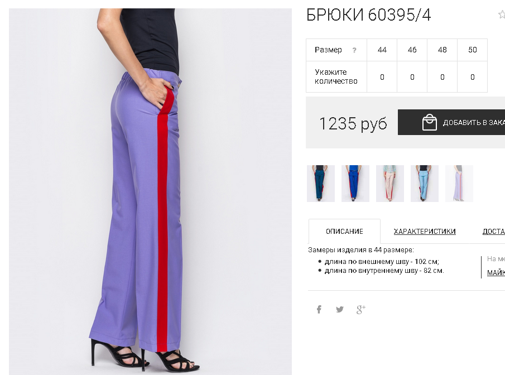This screenshot has height=375, width=505.
Task: Click the favorite star icon near the title
Action: coord(502,15)
